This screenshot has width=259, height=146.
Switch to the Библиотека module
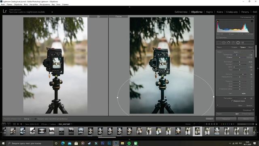tap(181, 12)
